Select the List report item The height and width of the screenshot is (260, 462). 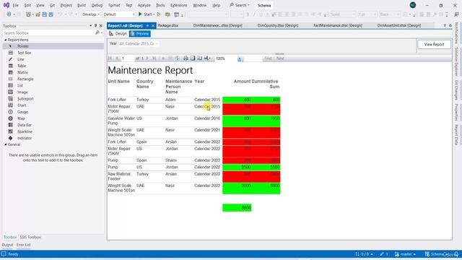point(53,85)
